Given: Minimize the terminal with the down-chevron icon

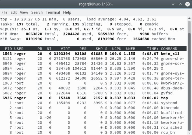Looking at the screenshot, I should click(x=173, y=4).
